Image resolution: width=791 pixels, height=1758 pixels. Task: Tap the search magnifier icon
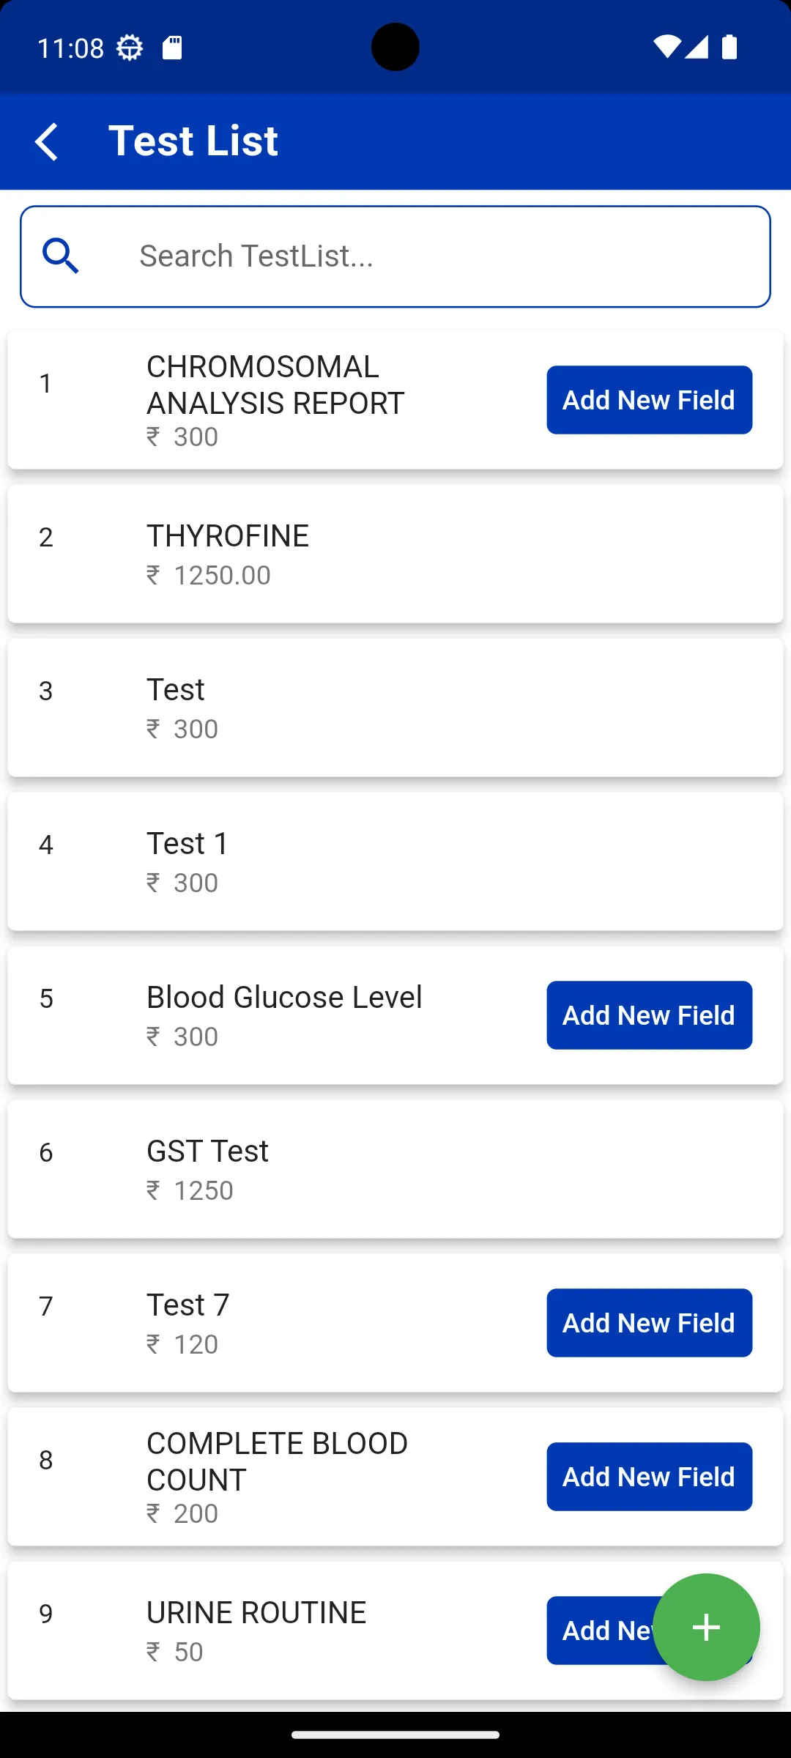(61, 256)
